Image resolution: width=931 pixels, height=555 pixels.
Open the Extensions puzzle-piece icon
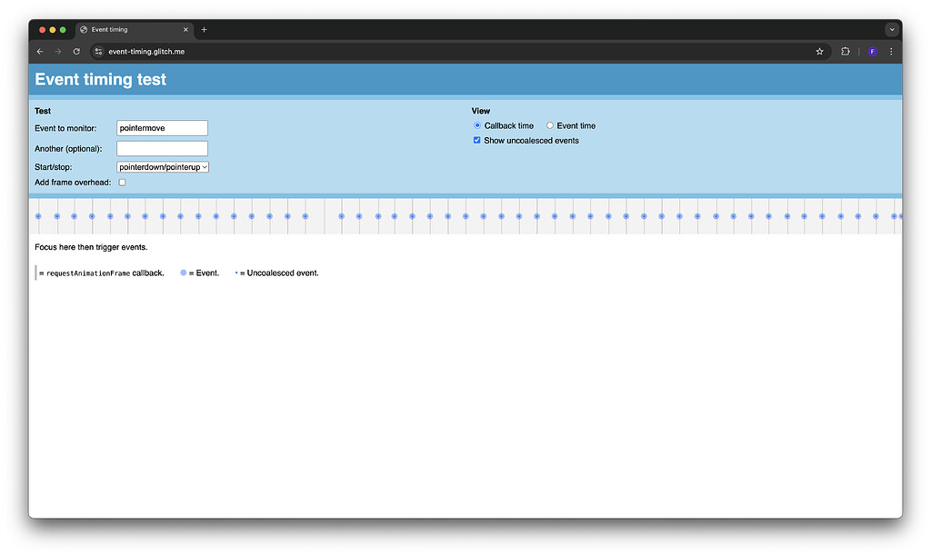pos(846,52)
